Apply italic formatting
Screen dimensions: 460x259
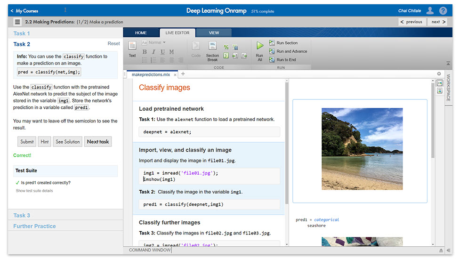point(153,52)
